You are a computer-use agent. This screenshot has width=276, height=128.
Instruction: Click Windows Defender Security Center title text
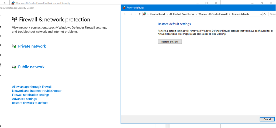tap(17, 8)
